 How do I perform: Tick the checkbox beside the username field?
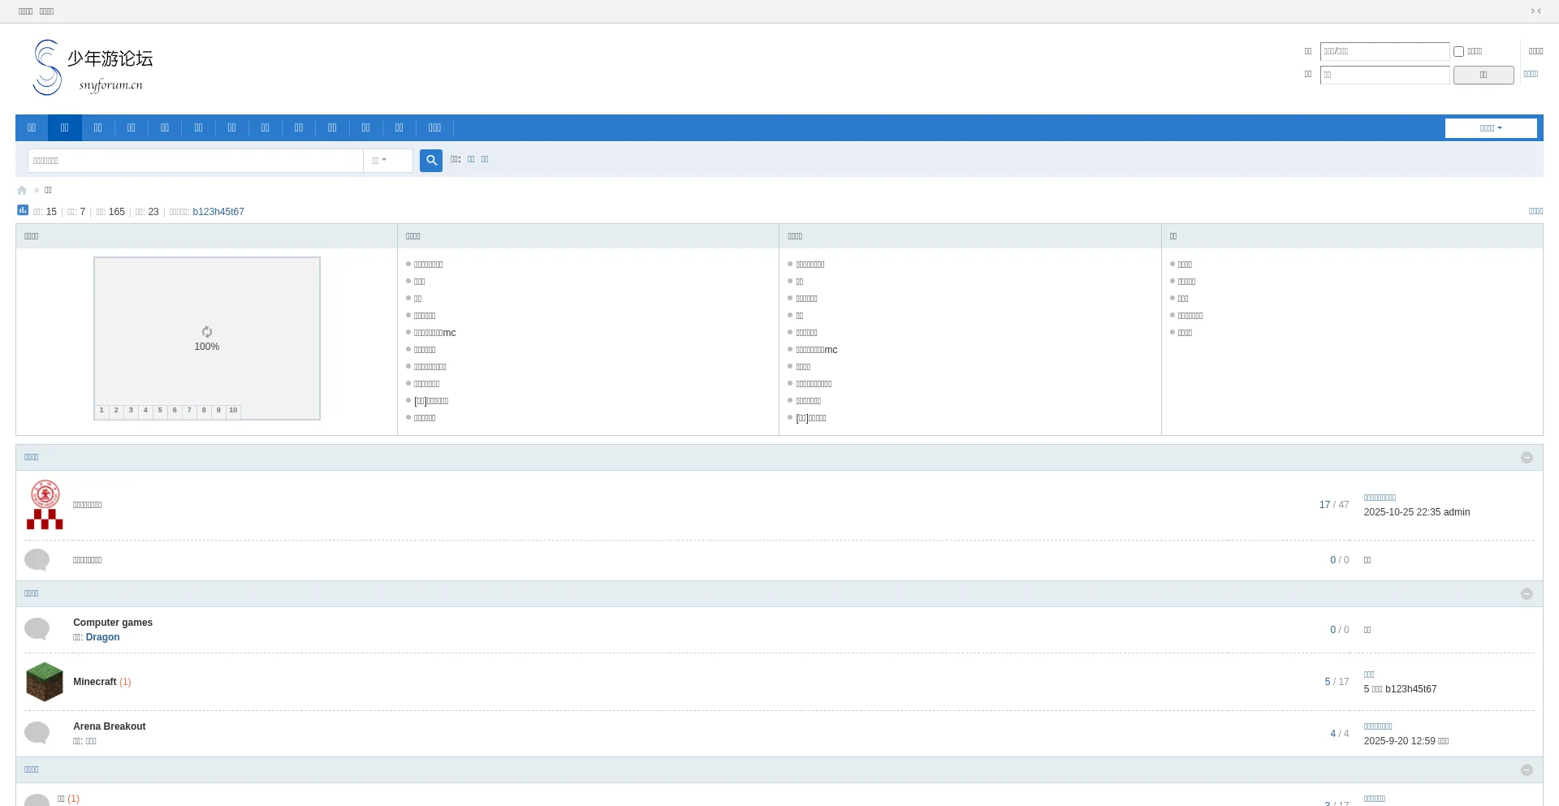[1458, 52]
